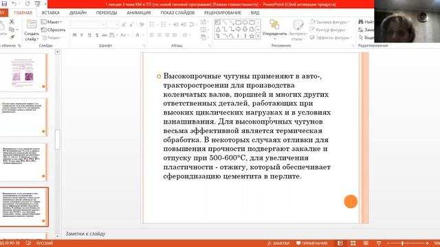Center text in paragraph group
Image resolution: width=440 pixels, height=247 pixels.
pyautogui.click(x=159, y=35)
